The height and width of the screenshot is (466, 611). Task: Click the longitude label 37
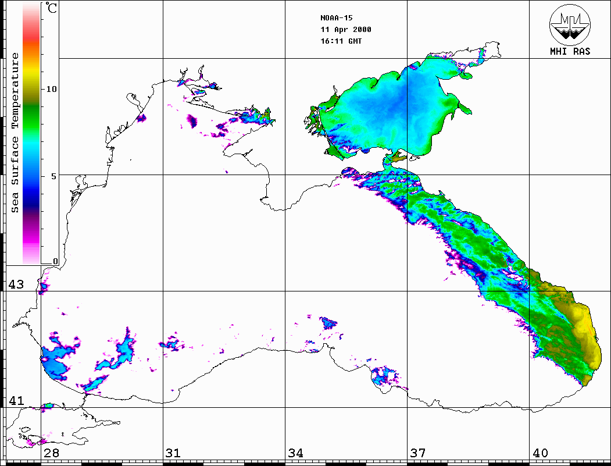tap(418, 453)
